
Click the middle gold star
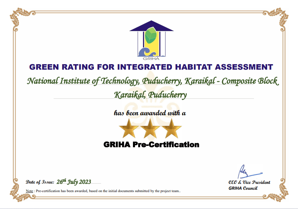click(150, 129)
